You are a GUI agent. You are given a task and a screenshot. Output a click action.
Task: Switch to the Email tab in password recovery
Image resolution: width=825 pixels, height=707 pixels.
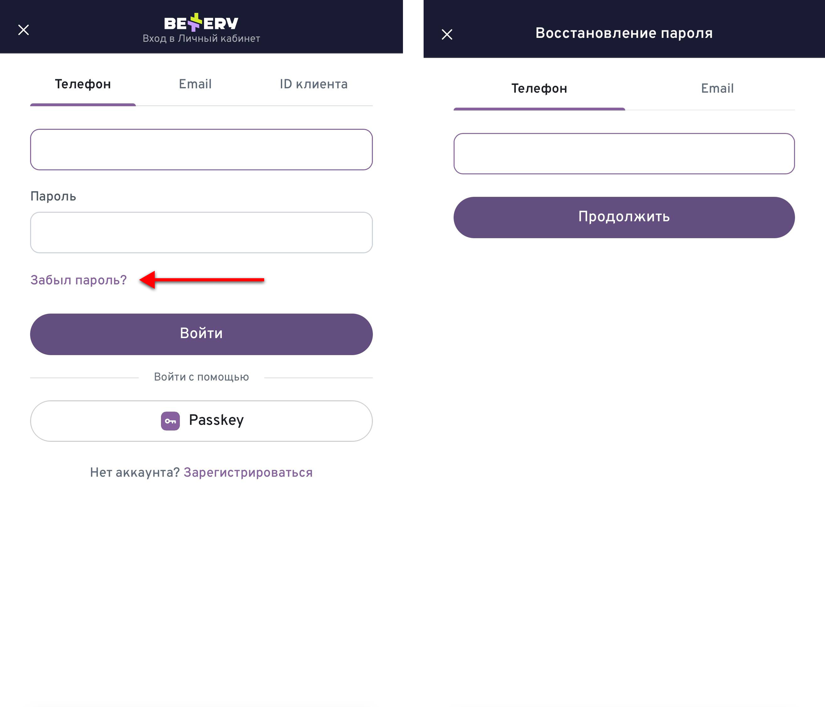point(717,89)
